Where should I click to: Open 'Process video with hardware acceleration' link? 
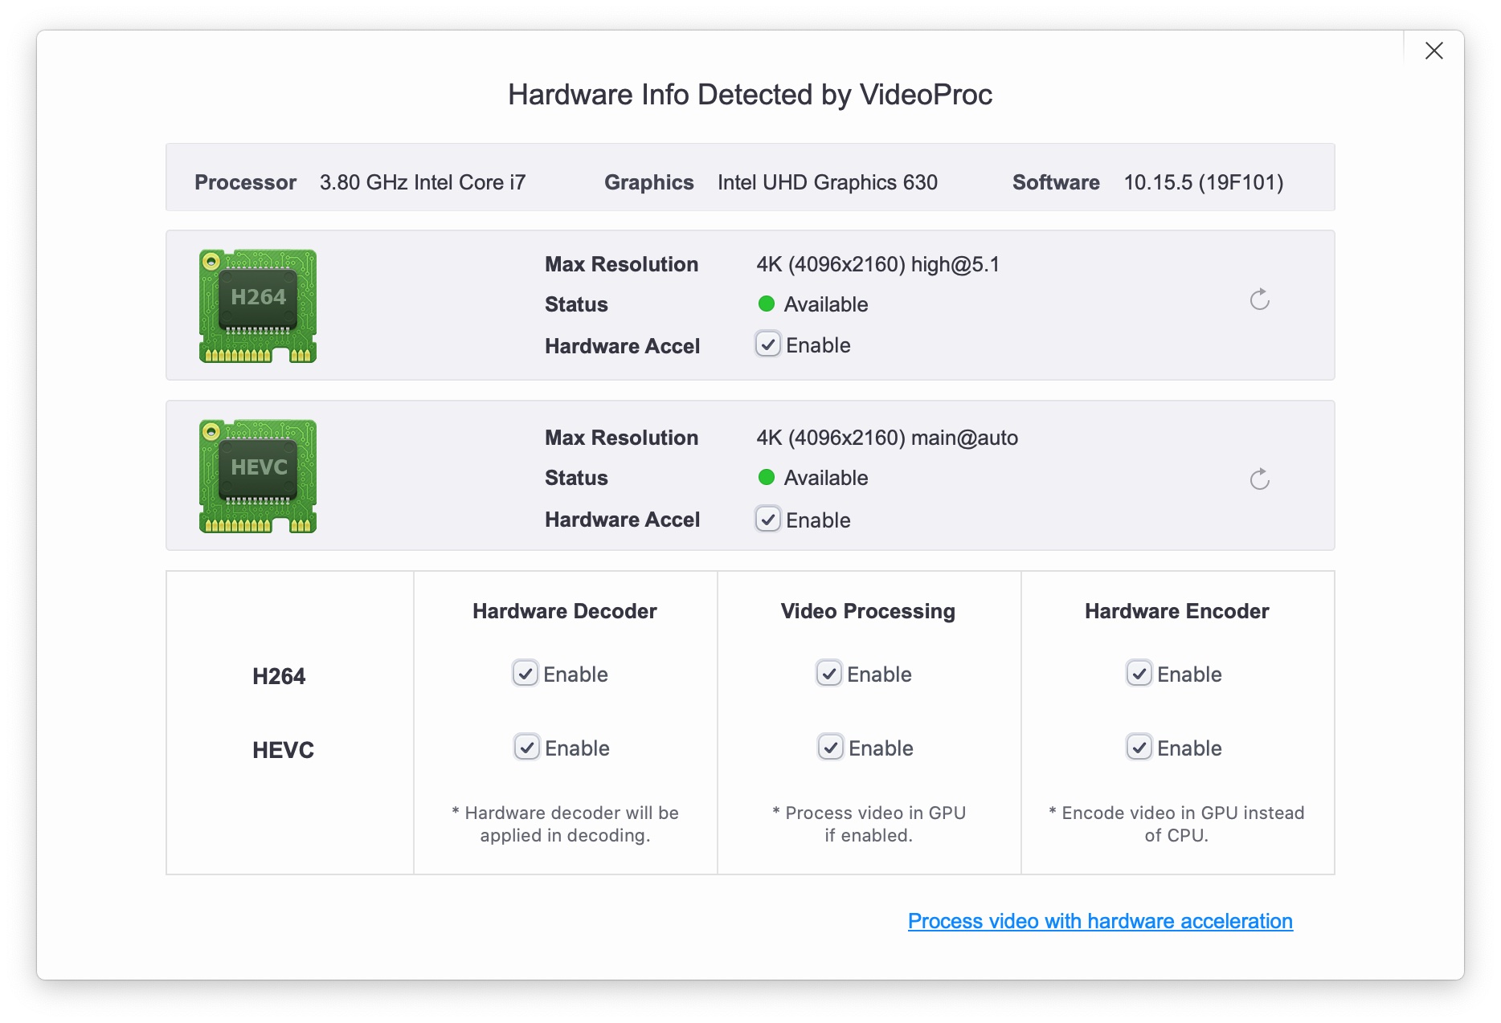tap(1100, 921)
